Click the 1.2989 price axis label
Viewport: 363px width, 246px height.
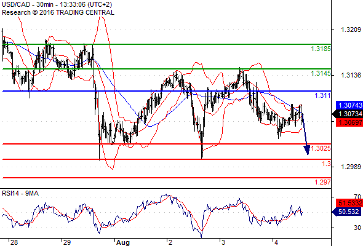[351, 167]
